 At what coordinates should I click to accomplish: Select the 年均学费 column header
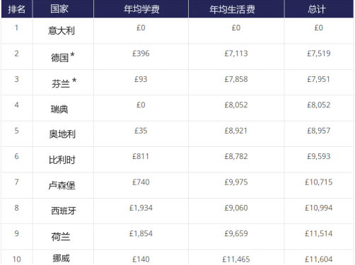coord(141,9)
